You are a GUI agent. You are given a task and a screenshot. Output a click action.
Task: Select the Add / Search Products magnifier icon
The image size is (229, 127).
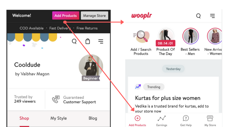tap(141, 36)
